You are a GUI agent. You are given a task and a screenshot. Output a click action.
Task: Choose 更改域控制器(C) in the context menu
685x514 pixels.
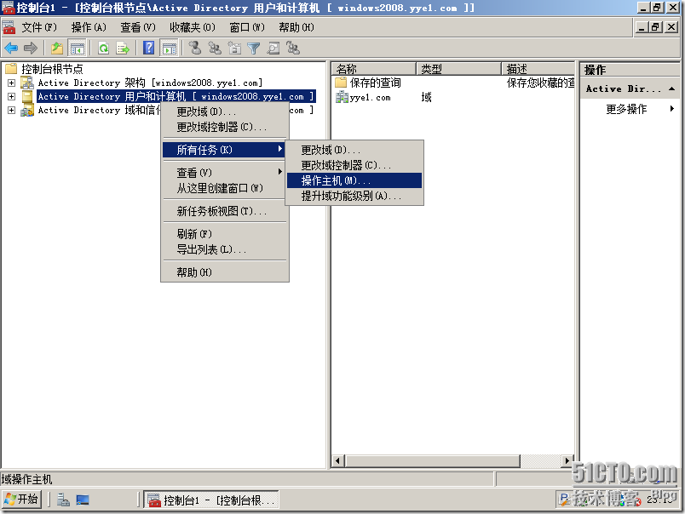pyautogui.click(x=225, y=127)
